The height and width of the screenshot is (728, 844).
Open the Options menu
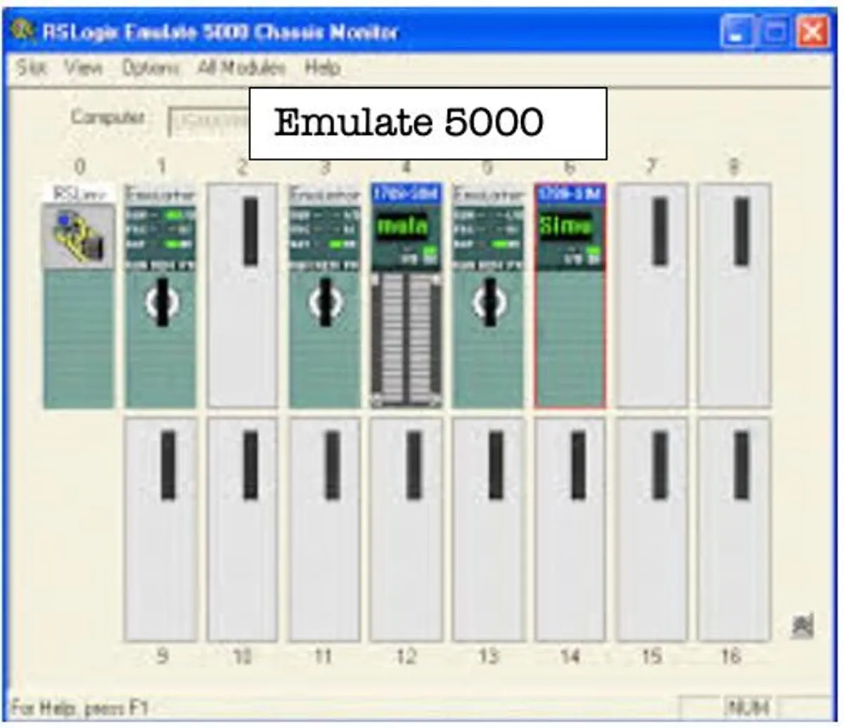tap(151, 68)
